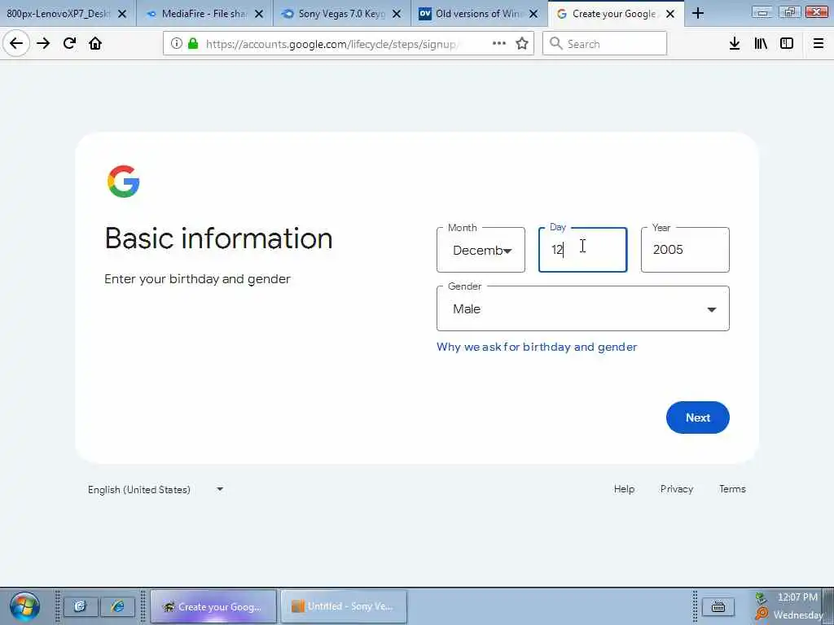The height and width of the screenshot is (625, 834).
Task: Show site information icon in address bar
Action: point(177,44)
